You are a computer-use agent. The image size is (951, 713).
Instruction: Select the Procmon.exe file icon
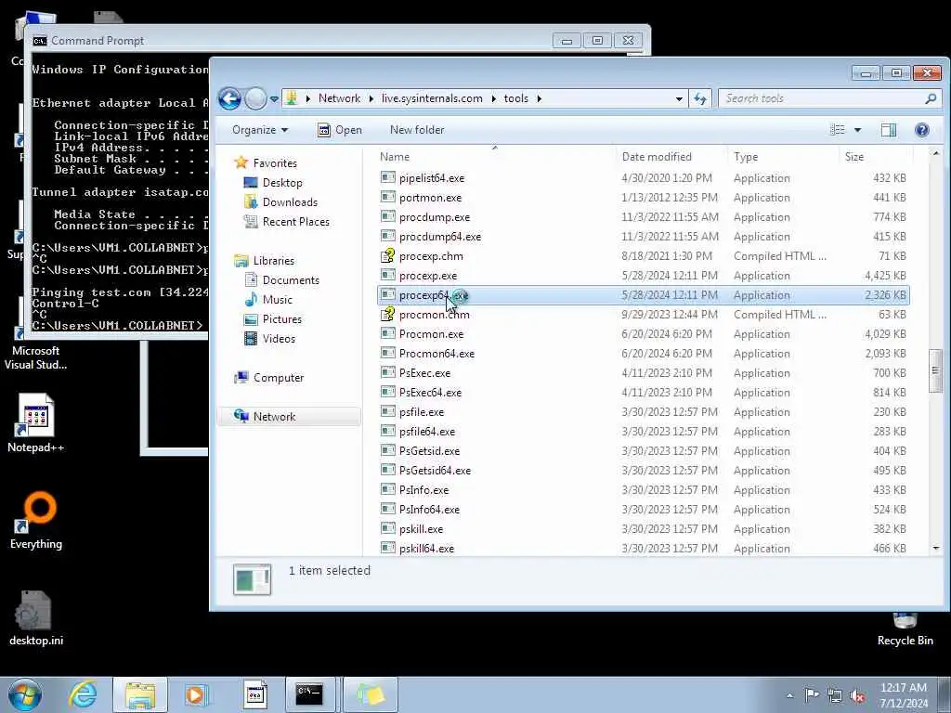click(x=388, y=333)
